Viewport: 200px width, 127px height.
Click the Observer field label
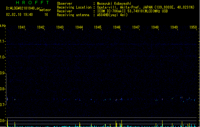pos(65,3)
